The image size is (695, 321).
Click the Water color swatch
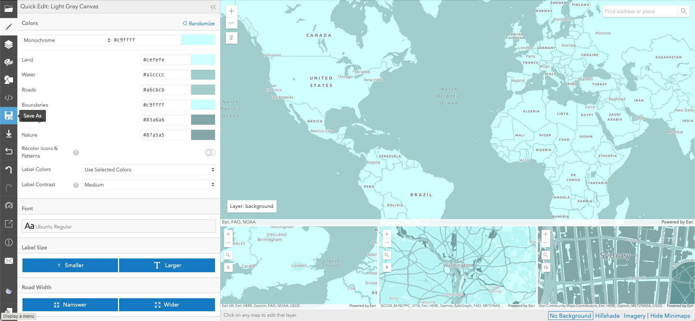(x=203, y=75)
